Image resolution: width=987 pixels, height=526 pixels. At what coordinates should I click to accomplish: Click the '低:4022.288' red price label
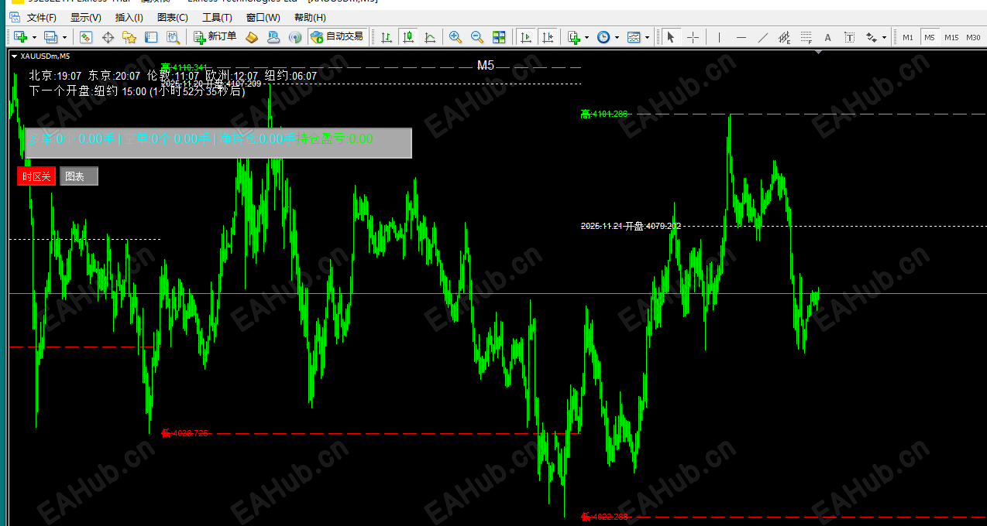[604, 517]
